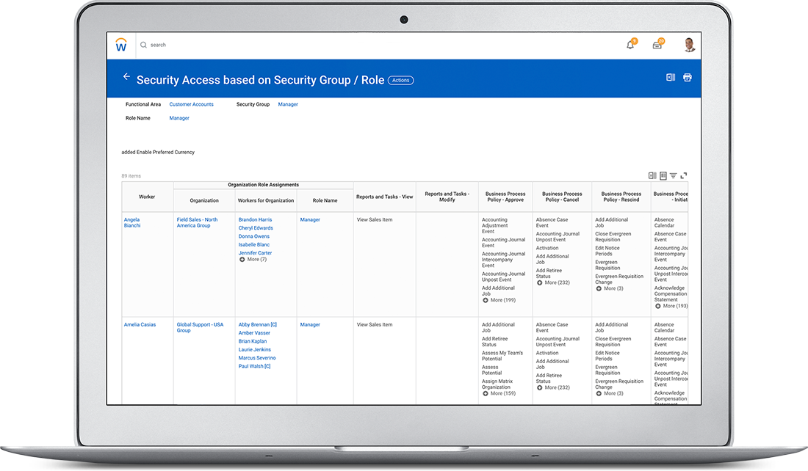
Task: Select added Enable Preferred Currency text
Action: [158, 153]
